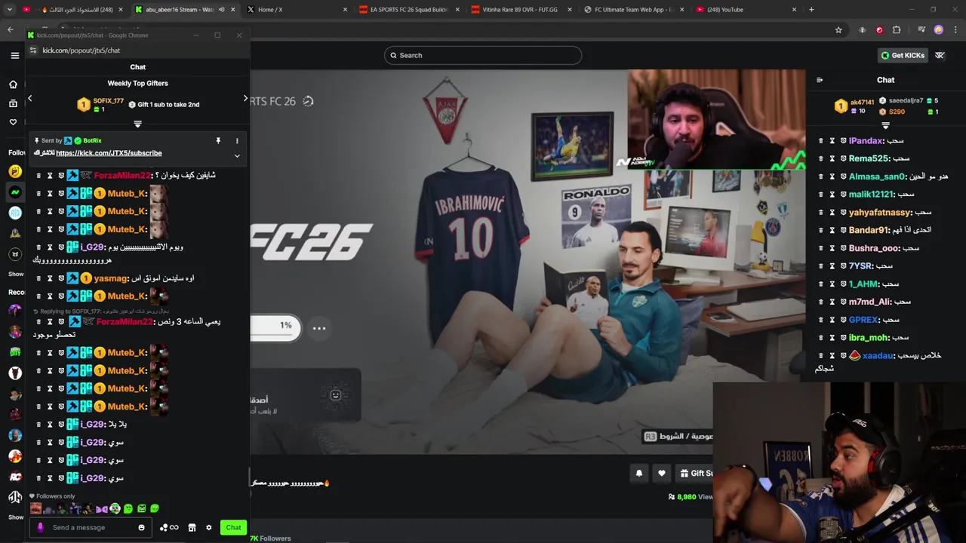This screenshot has width=966, height=543.
Task: Switch to Vitinha Rare 89 OVR FUT.GG tab
Action: click(x=519, y=10)
